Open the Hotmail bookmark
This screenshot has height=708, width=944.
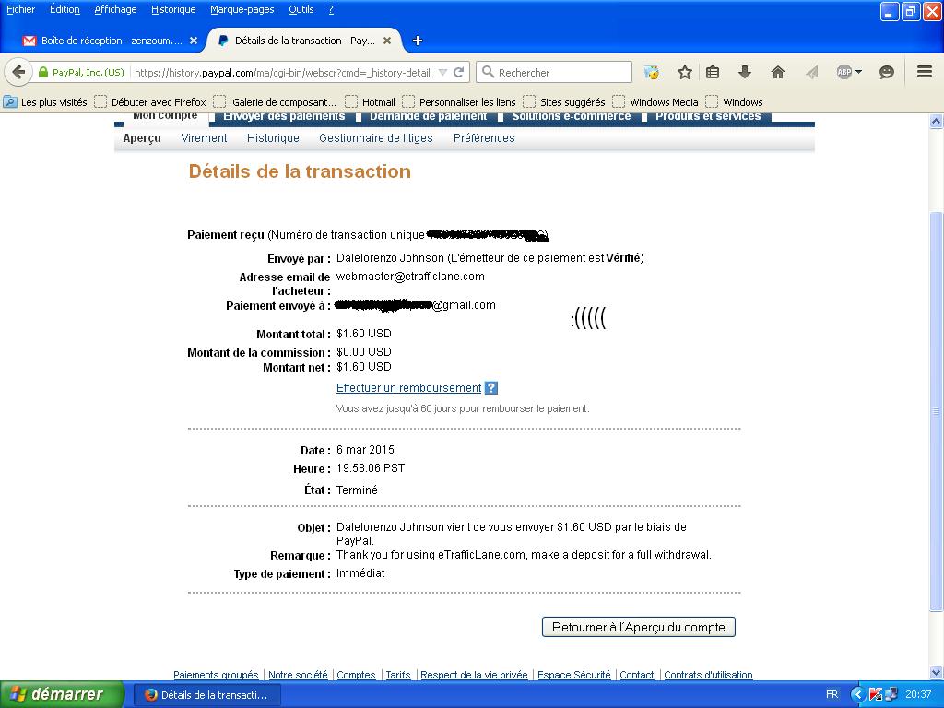(x=371, y=102)
